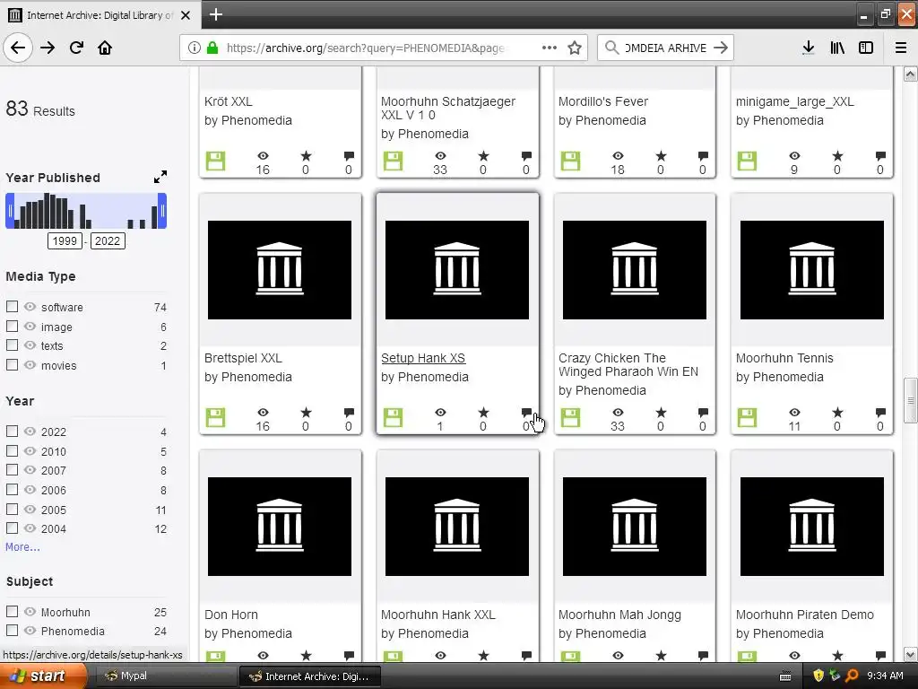Check the 2022 year filter
This screenshot has height=689, width=918.
click(12, 432)
